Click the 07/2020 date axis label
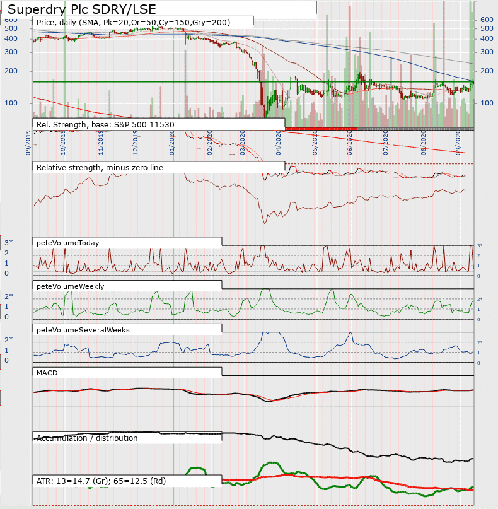The height and width of the screenshot is (509, 498). (385, 143)
